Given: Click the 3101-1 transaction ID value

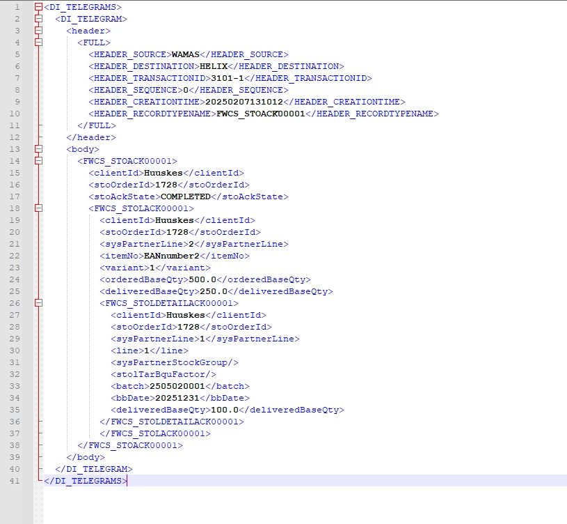Looking at the screenshot, I should tap(227, 78).
